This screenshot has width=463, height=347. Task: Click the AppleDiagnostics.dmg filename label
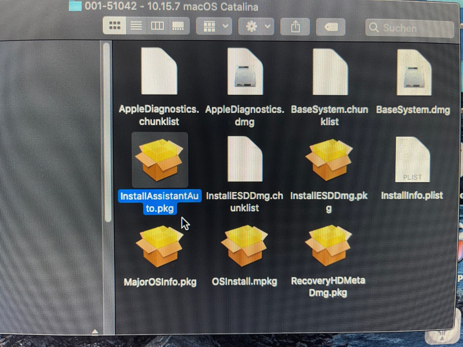[245, 116]
